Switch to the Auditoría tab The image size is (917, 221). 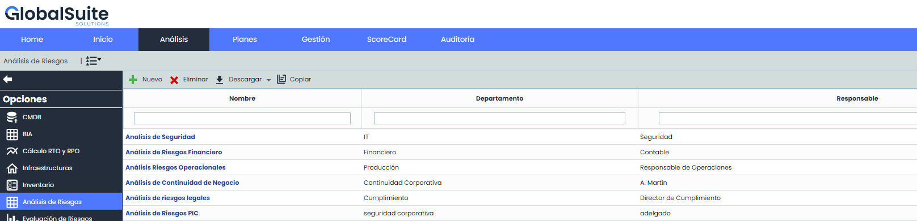click(x=457, y=40)
